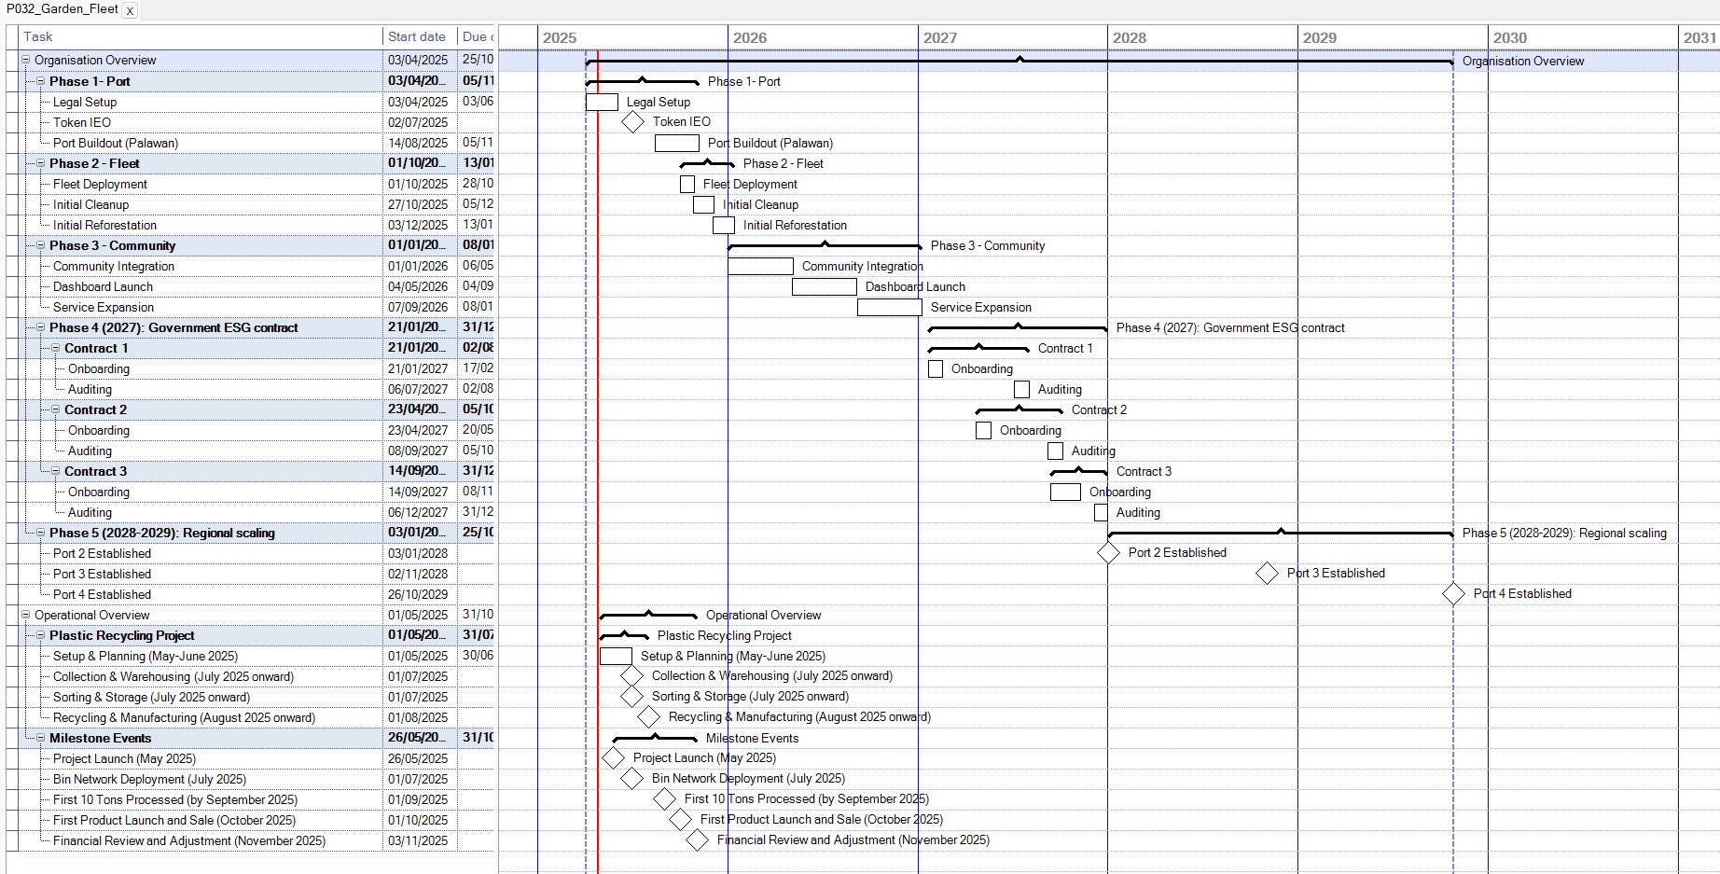Click the Legal Setup task bar
The image size is (1720, 874).
coord(602,103)
